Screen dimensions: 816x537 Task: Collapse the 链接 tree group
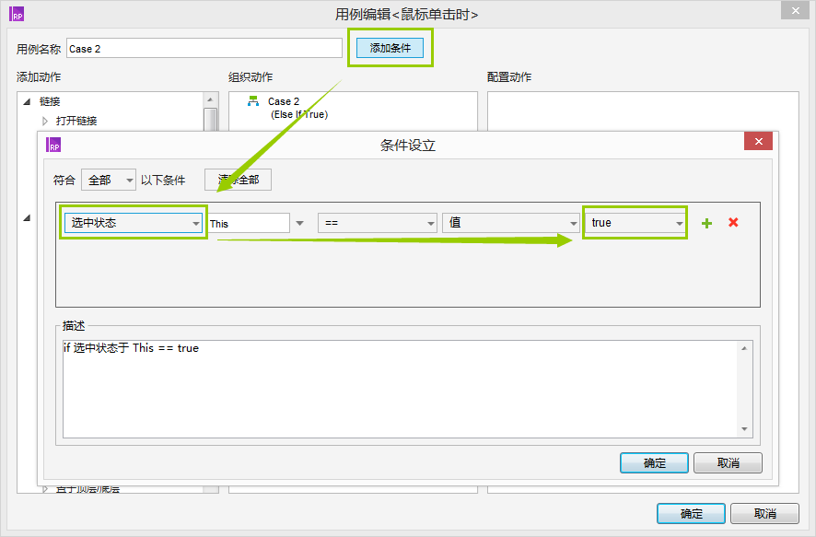(x=27, y=101)
